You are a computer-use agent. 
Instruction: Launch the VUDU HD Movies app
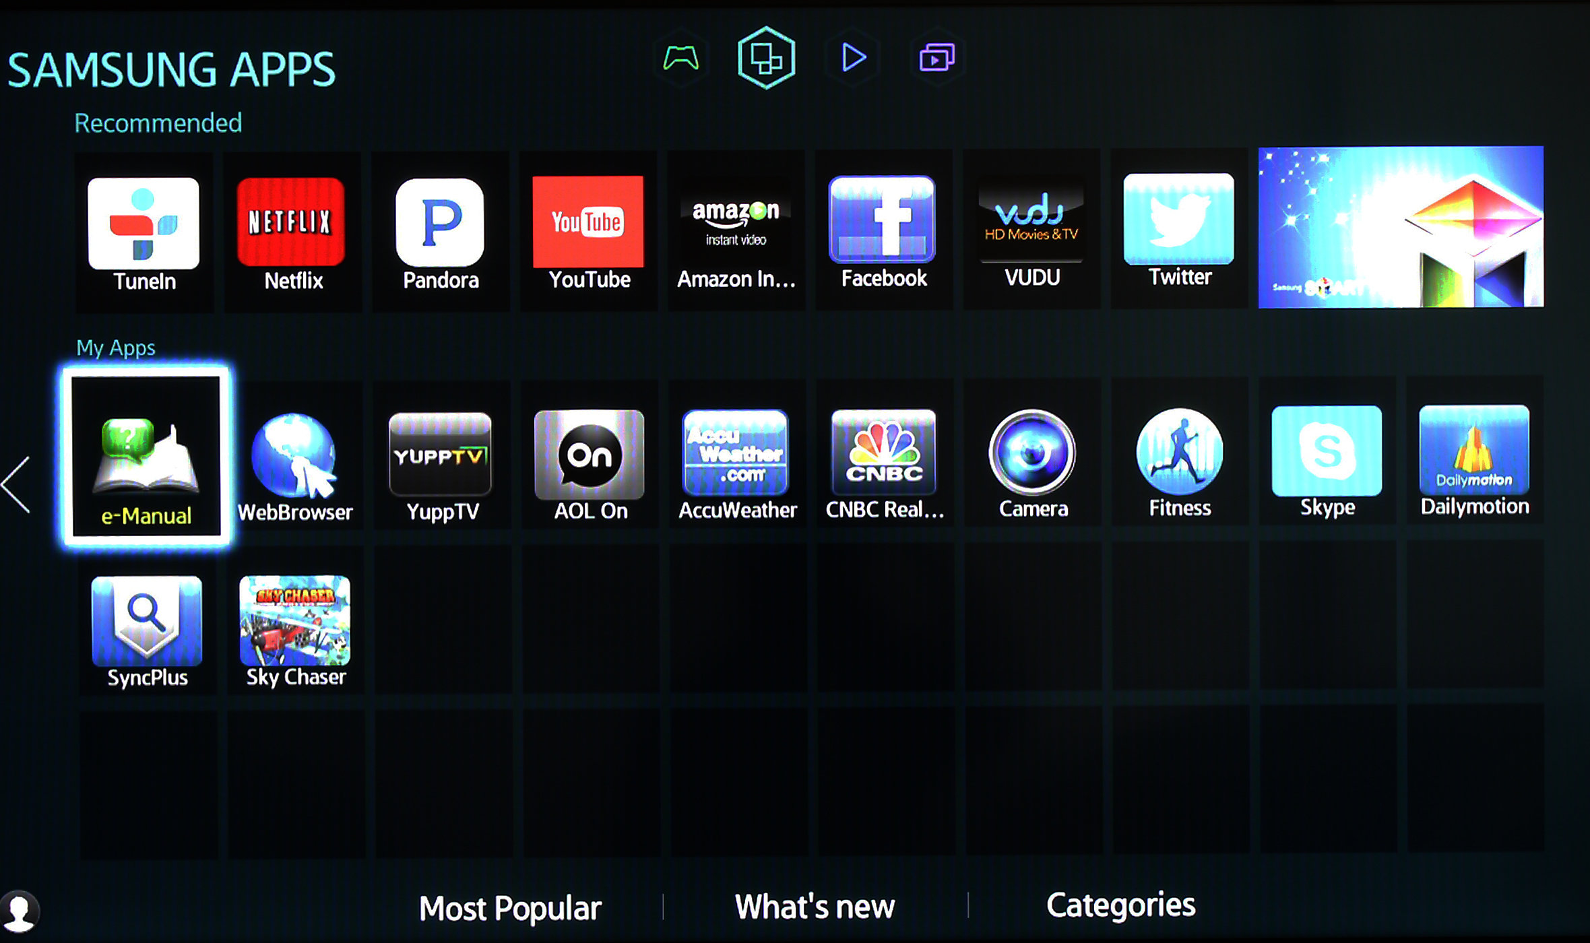pos(1032,229)
